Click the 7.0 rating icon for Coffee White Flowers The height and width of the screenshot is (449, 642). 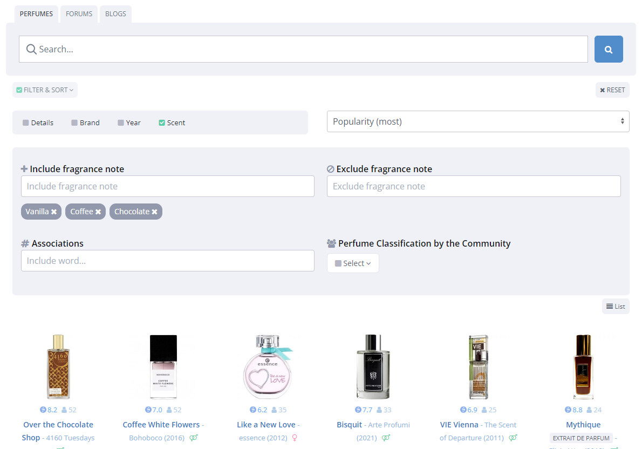[x=148, y=410]
